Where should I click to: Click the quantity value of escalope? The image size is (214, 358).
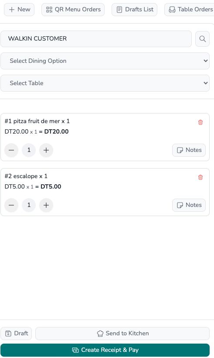[x=29, y=205]
